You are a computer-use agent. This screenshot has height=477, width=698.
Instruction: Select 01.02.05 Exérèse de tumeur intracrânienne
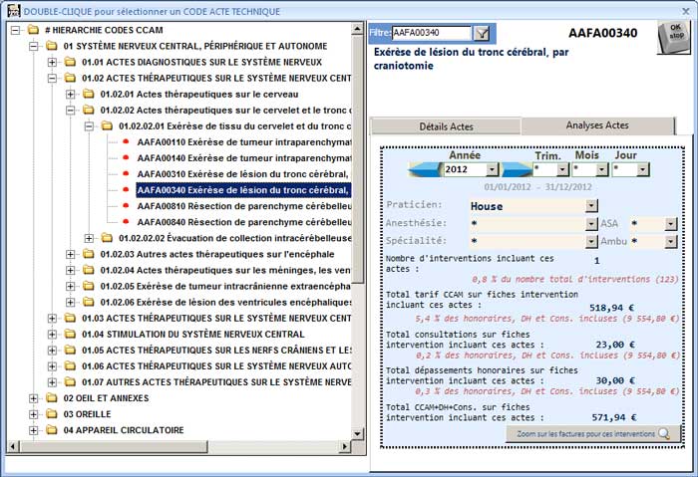point(225,286)
